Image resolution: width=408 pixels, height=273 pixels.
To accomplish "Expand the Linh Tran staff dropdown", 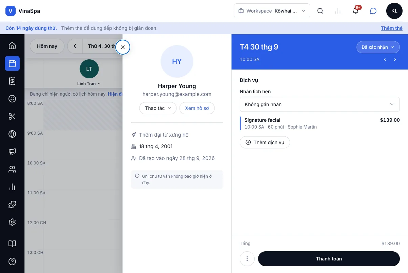I will [89, 84].
